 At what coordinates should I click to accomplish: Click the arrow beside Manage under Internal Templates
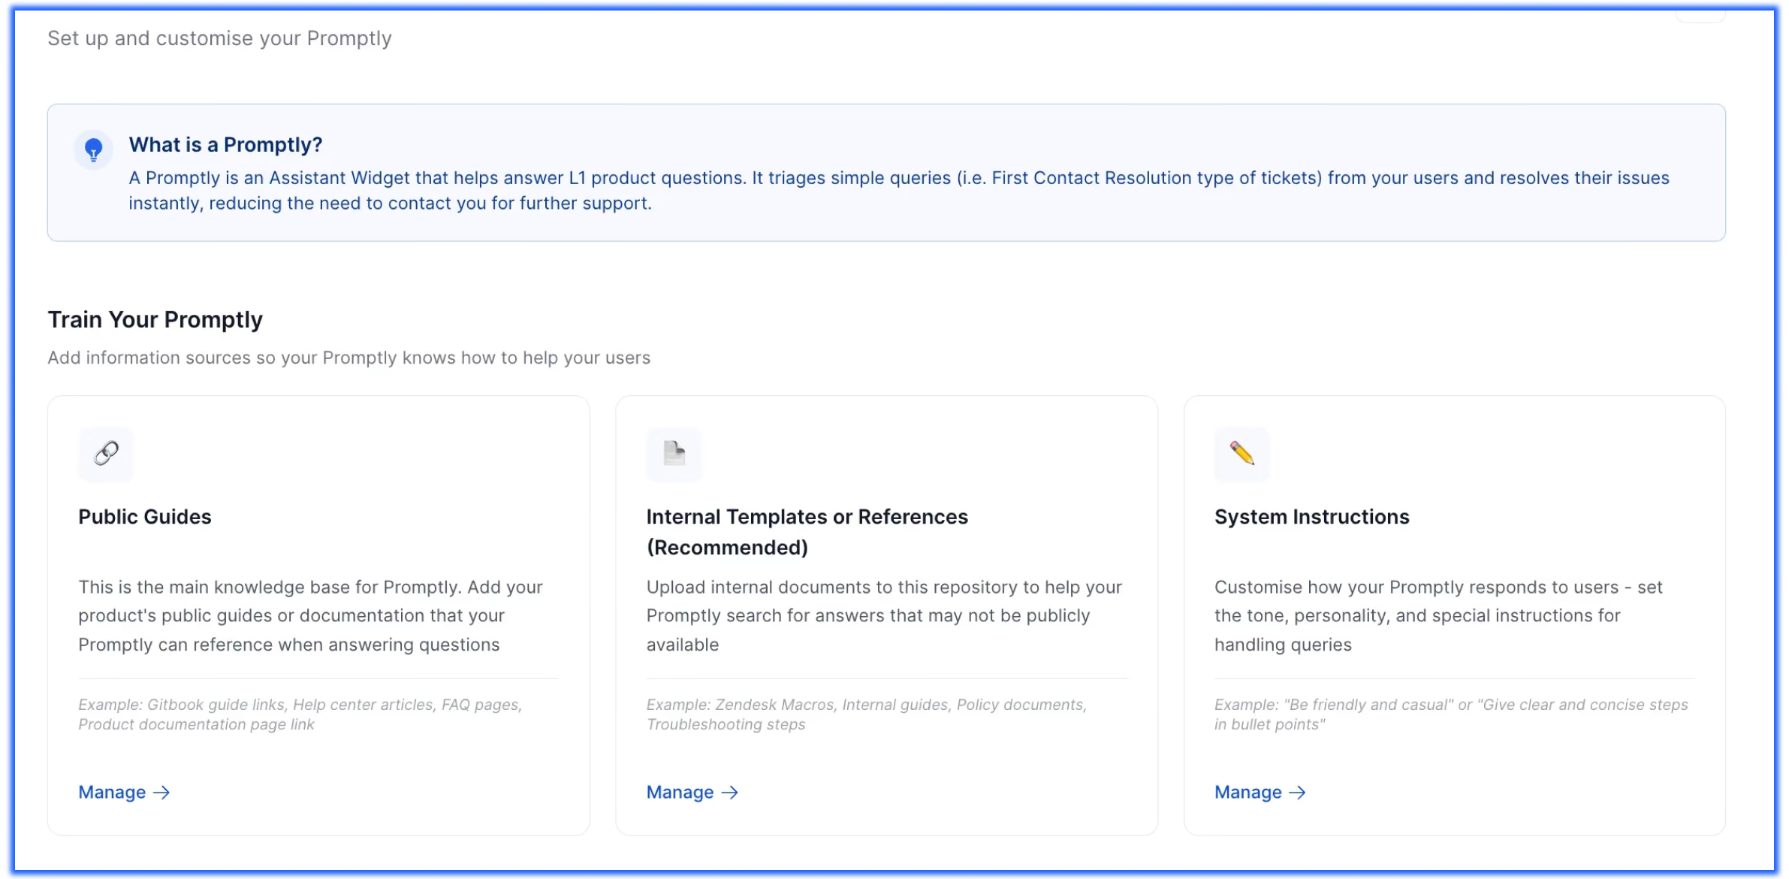pyautogui.click(x=729, y=793)
